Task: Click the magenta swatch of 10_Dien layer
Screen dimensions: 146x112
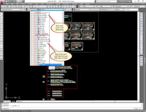Action: point(39,30)
